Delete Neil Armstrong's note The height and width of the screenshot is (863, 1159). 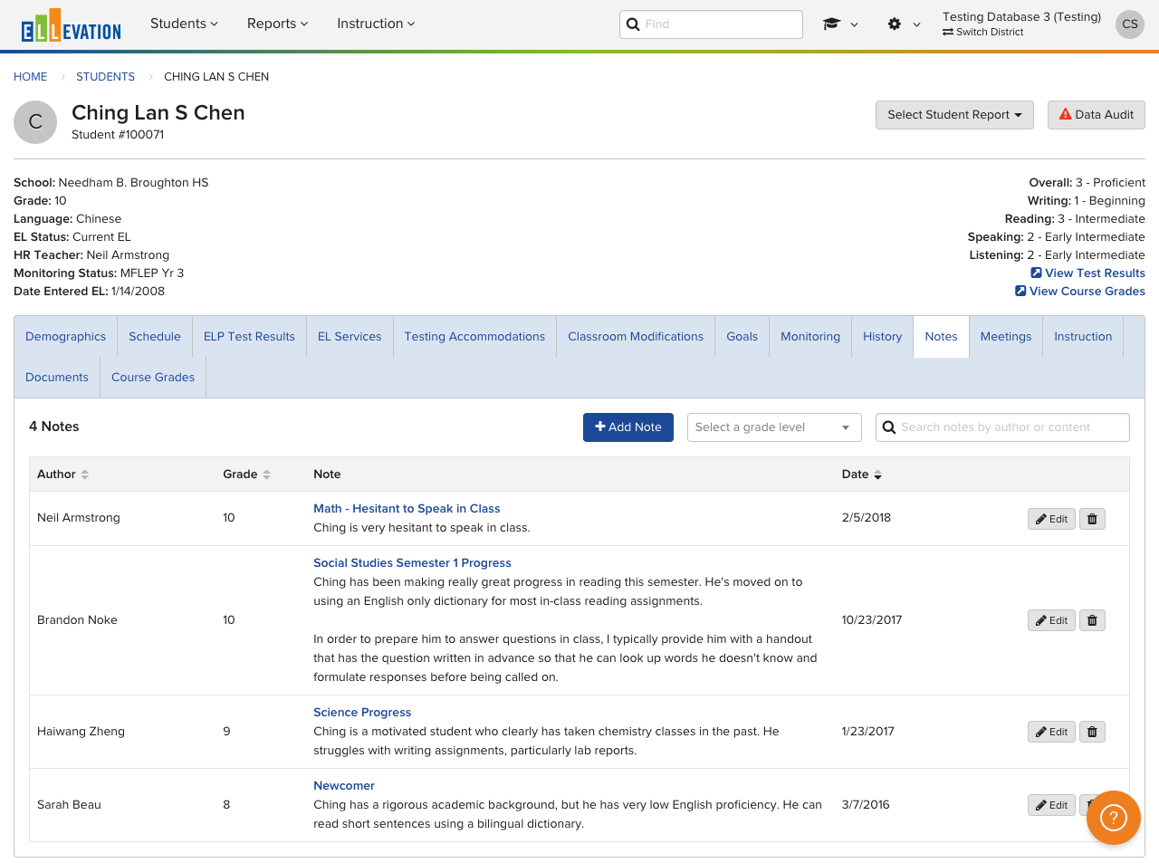click(1092, 519)
